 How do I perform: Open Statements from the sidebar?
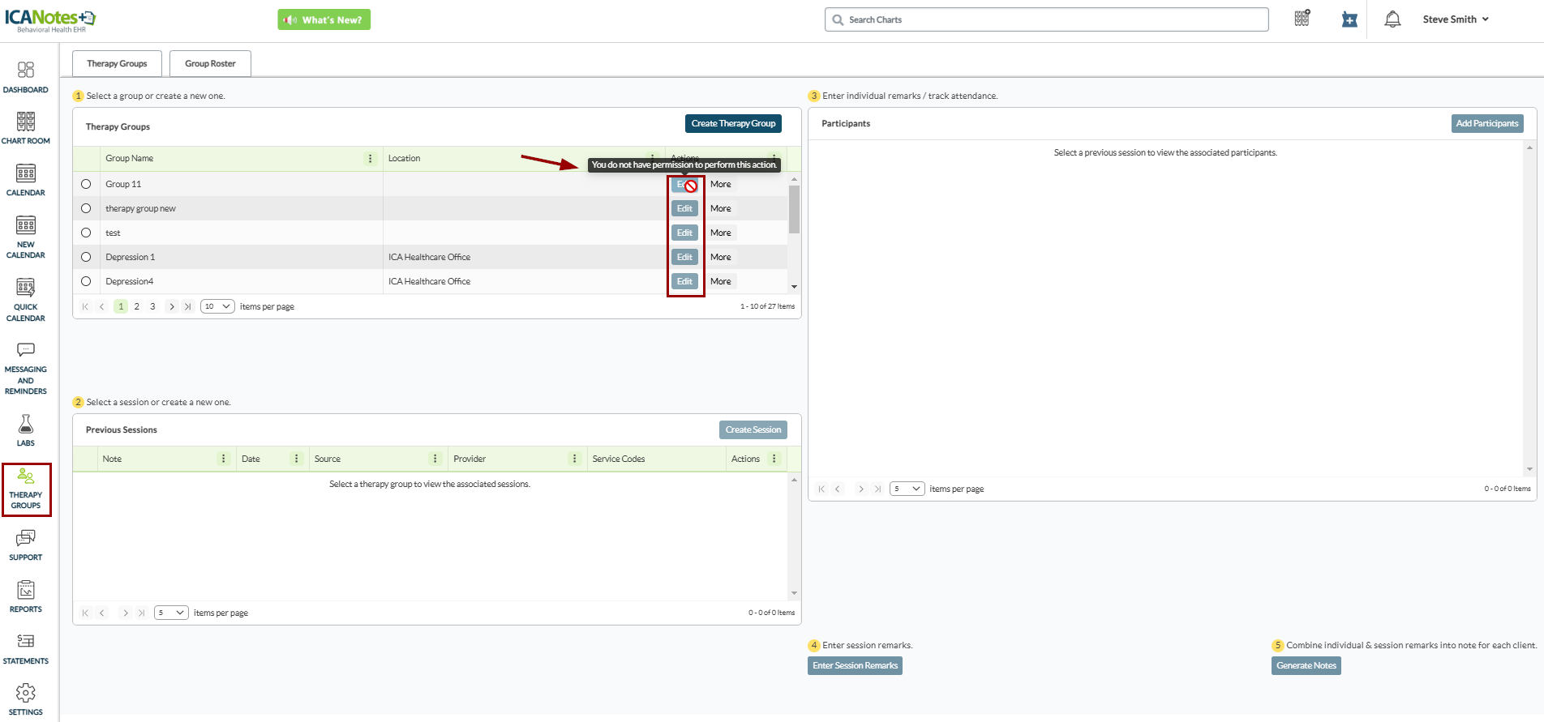click(x=26, y=648)
